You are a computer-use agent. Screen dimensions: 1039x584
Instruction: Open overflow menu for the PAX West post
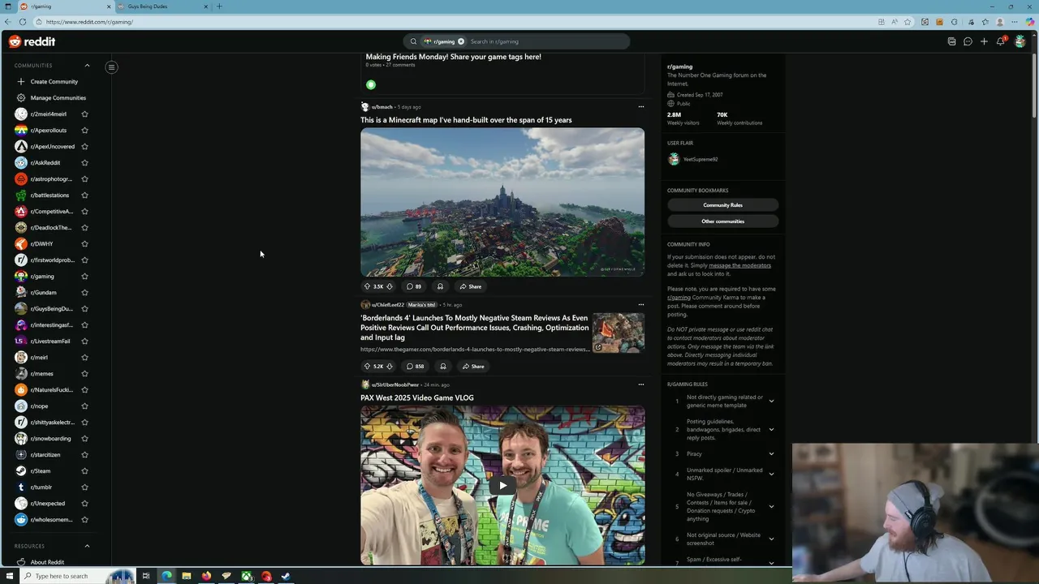click(x=640, y=384)
